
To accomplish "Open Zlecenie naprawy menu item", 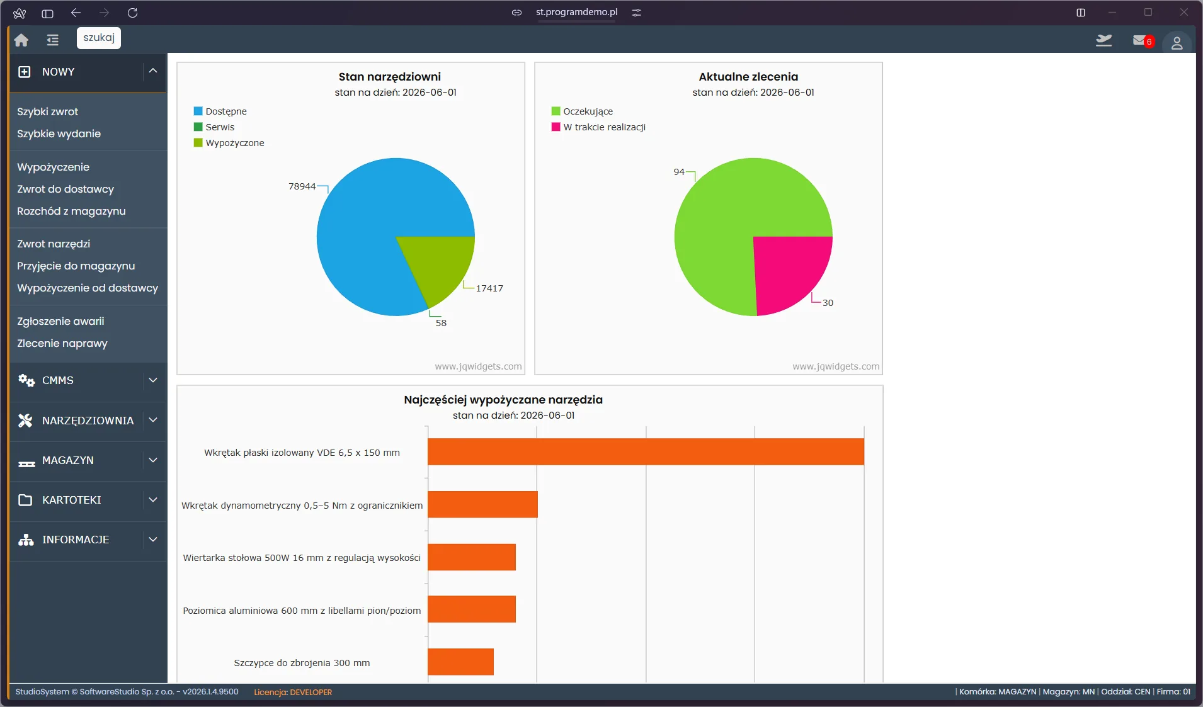I will pos(62,343).
